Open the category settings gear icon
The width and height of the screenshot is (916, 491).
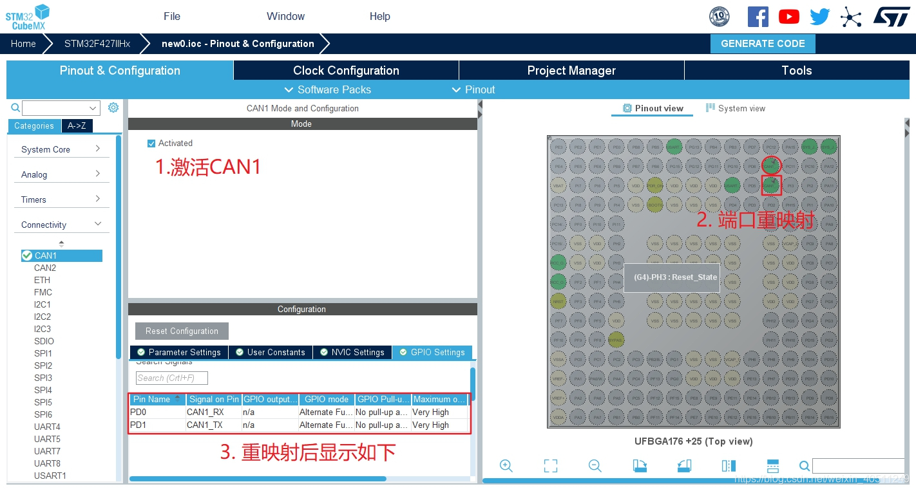point(113,107)
